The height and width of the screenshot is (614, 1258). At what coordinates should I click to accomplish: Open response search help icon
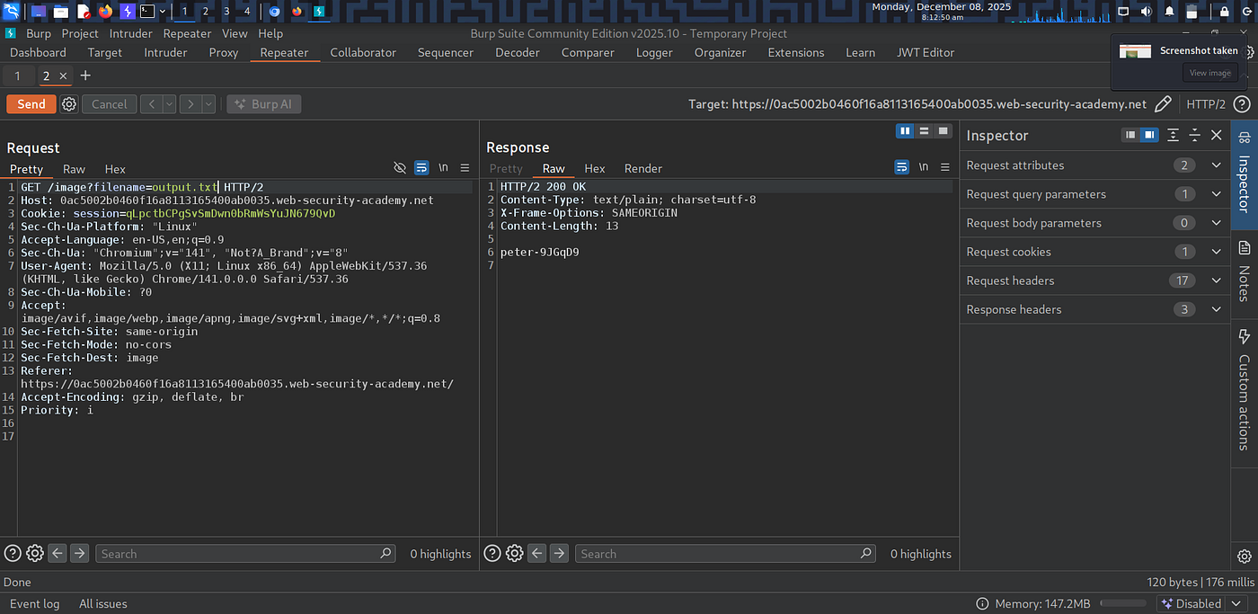click(x=492, y=554)
